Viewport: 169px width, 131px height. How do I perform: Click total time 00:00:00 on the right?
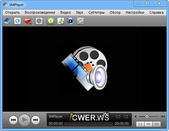pos(122,123)
